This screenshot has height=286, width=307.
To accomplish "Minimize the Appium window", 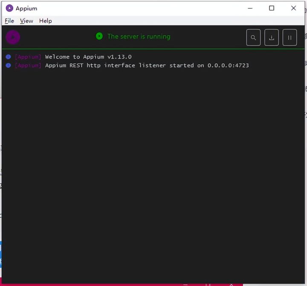I will coord(250,8).
